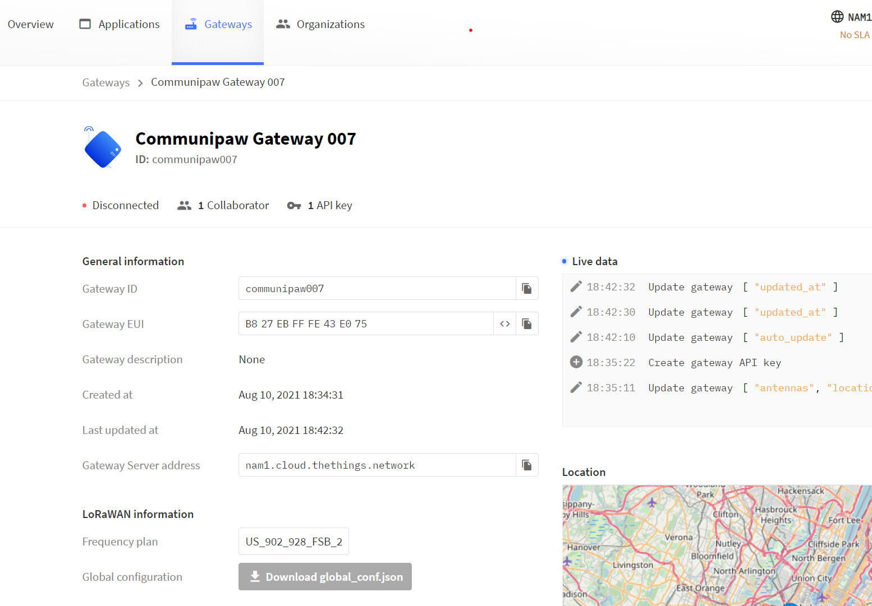The width and height of the screenshot is (872, 606).
Task: Click the pencil icon of the 18:42:32 event
Action: pyautogui.click(x=576, y=287)
